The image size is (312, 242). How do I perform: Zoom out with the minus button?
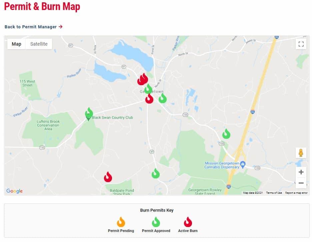(301, 183)
